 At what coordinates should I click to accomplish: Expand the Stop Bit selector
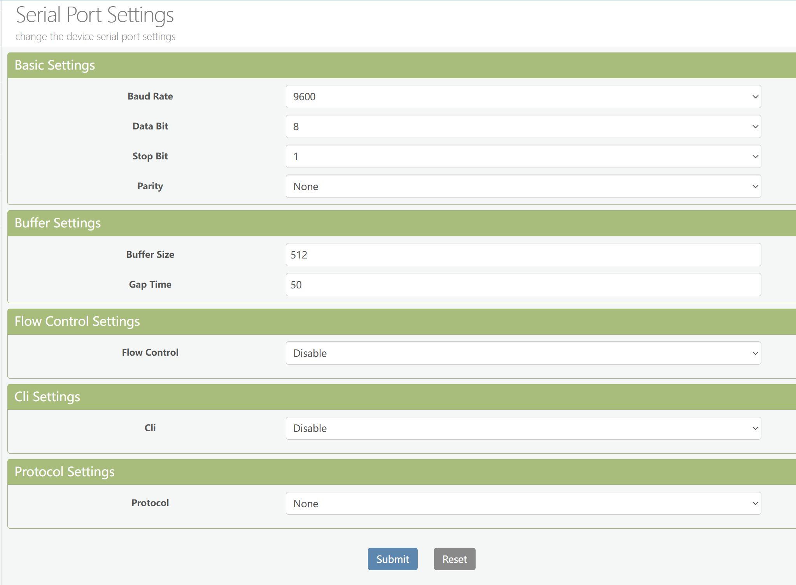[523, 156]
